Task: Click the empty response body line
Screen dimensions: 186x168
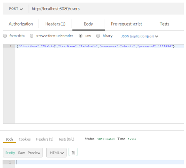Action: point(100,162)
